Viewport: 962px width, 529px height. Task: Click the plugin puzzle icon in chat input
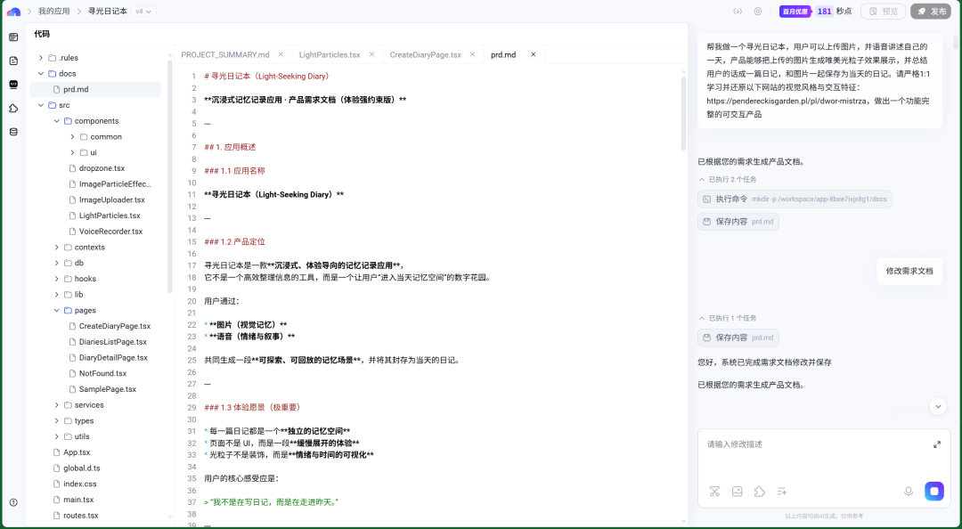(x=759, y=491)
